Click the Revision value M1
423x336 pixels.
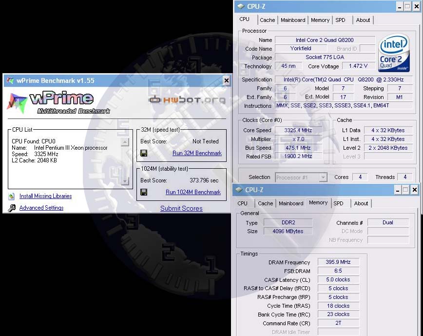400,97
